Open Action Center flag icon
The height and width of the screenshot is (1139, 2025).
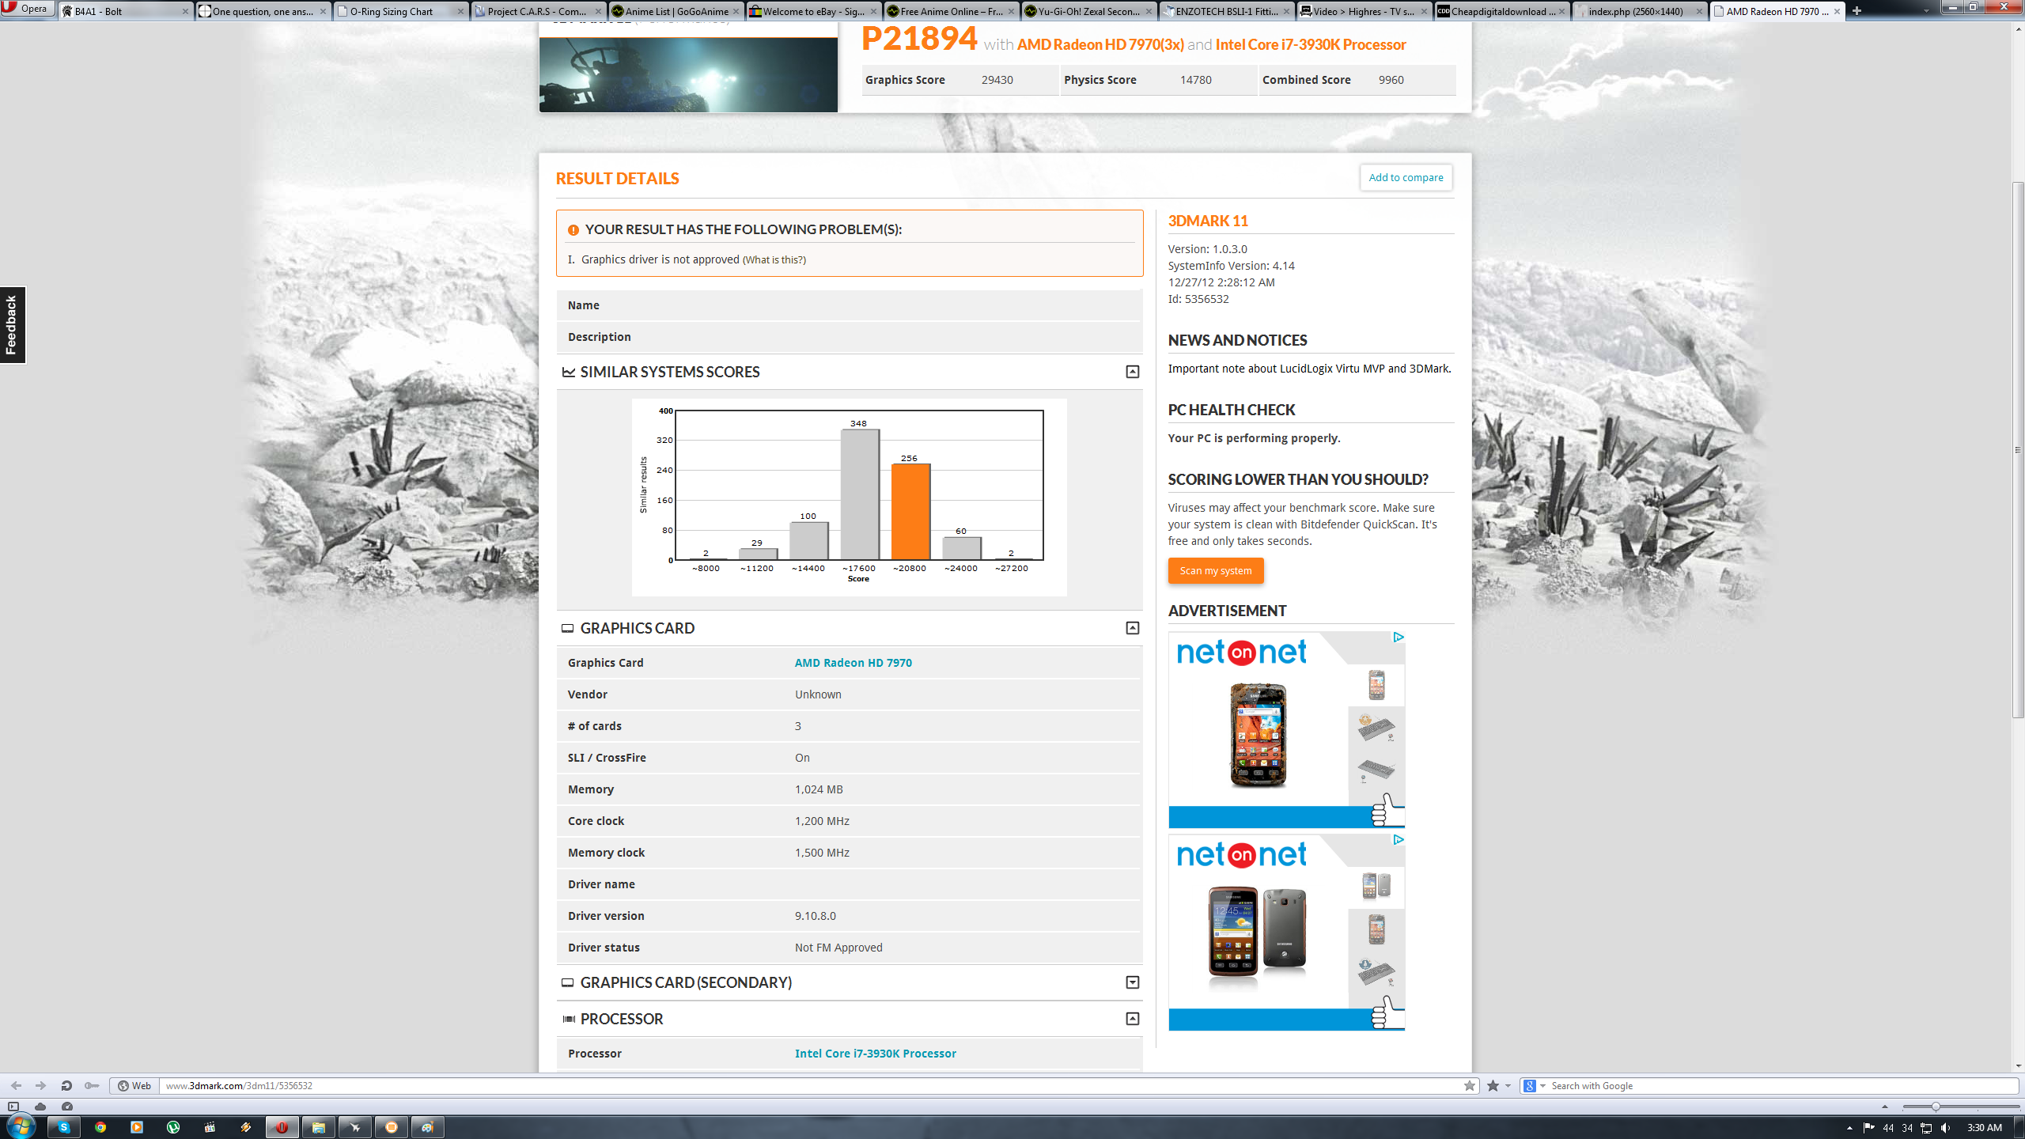coord(1868,1127)
